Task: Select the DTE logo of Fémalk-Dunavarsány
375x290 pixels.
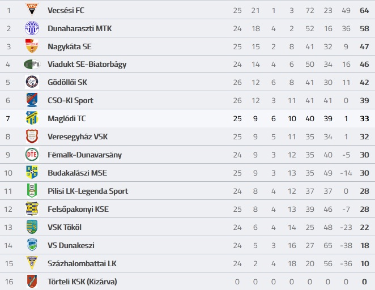Action: pyautogui.click(x=32, y=155)
